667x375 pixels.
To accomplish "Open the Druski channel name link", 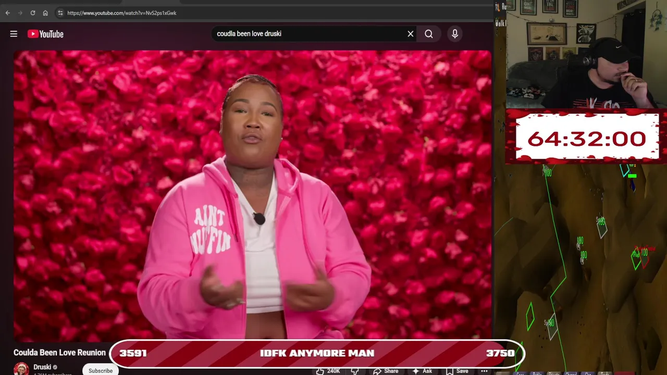I will pyautogui.click(x=42, y=367).
